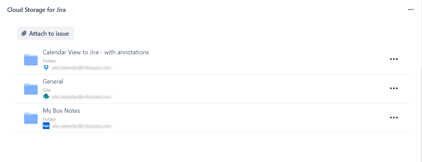Click the folder icon beside Calendar View to Jira
The height and width of the screenshot is (162, 422).
[31, 60]
